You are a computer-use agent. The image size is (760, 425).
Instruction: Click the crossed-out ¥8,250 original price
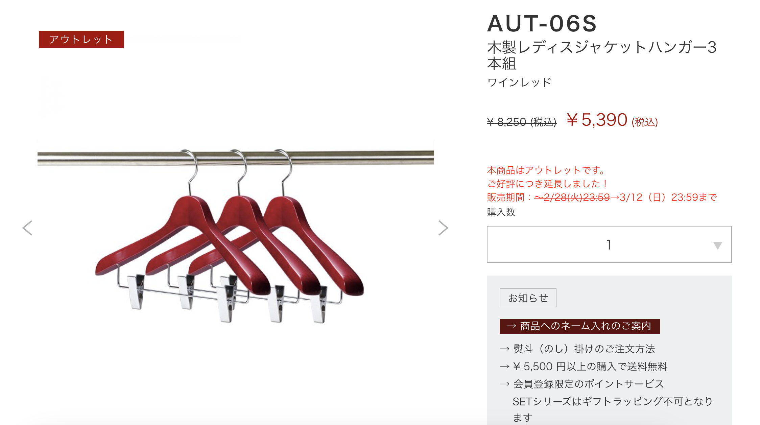coord(522,122)
